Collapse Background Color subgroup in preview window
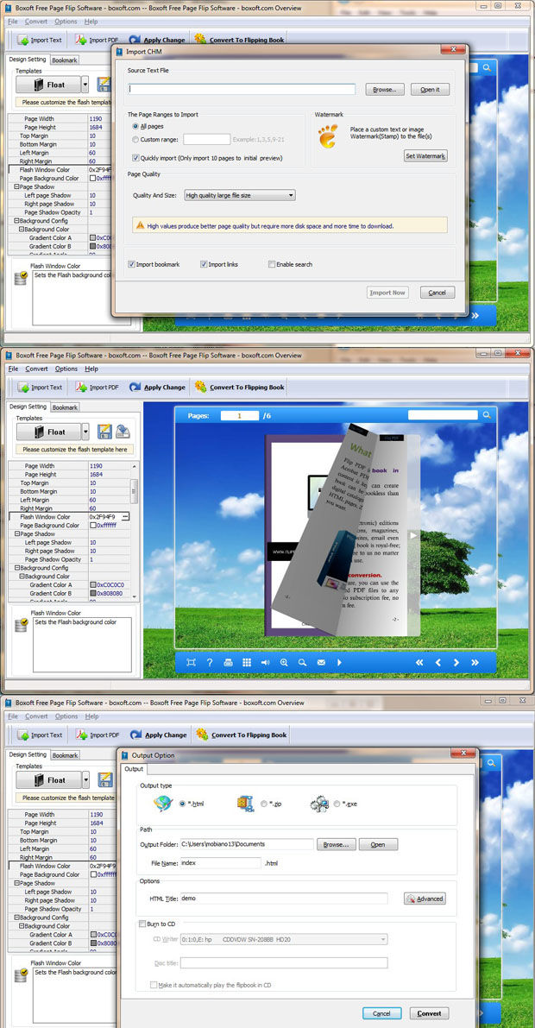Viewport: 535px width, 1028px height. pos(21,577)
